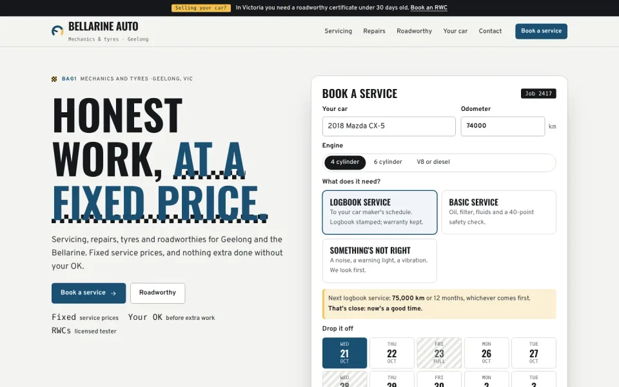
Task: Choose the Logbook Service card
Action: click(x=380, y=212)
